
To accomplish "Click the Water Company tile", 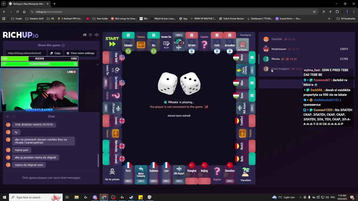I will tap(141, 175).
